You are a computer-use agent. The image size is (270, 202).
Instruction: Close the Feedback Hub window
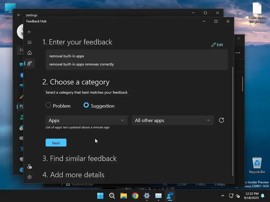coord(228,21)
